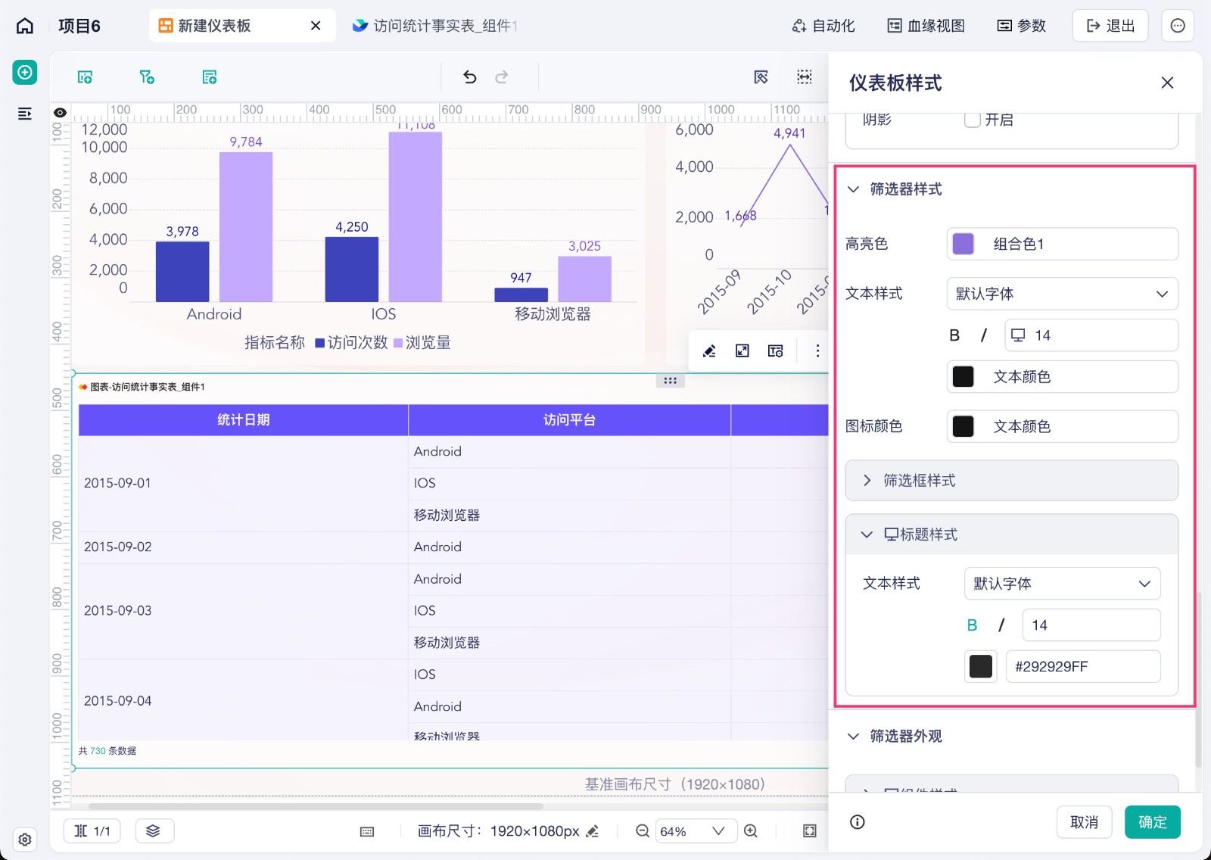Click the fit-to-screen icon
Image resolution: width=1211 pixels, height=860 pixels.
pyautogui.click(x=810, y=831)
